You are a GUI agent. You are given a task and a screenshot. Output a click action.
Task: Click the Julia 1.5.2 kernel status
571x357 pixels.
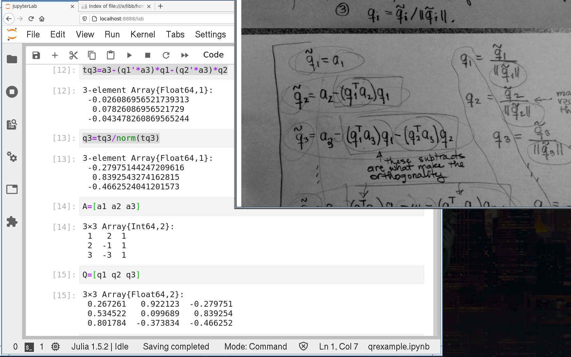(x=100, y=346)
